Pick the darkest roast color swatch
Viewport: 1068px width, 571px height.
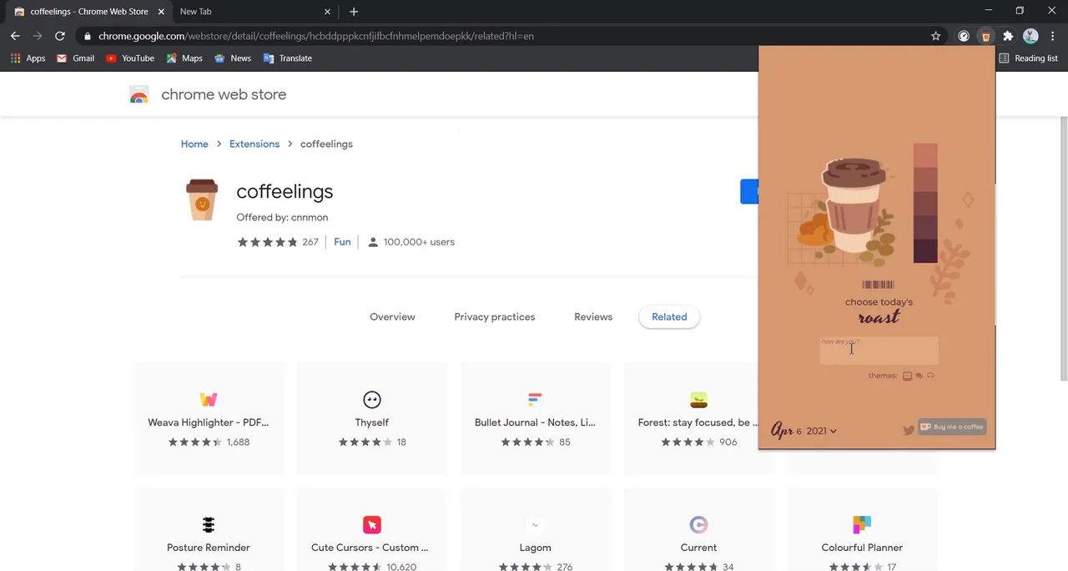click(925, 252)
